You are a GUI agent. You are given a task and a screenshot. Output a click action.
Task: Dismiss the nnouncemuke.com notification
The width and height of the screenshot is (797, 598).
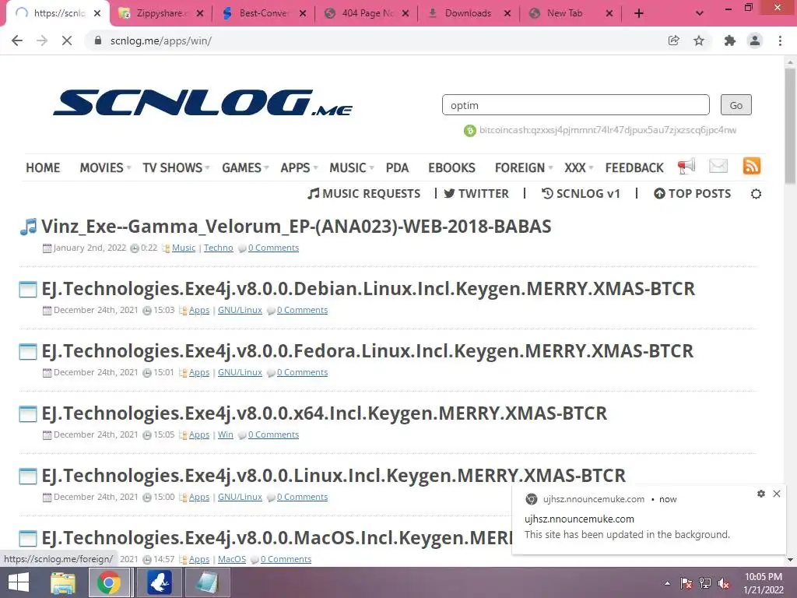[x=777, y=494]
